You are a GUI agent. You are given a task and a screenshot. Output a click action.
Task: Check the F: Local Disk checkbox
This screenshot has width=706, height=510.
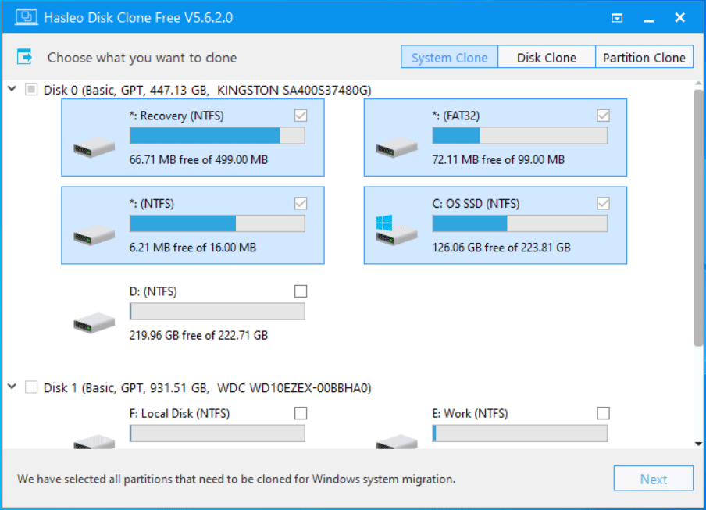(x=301, y=412)
